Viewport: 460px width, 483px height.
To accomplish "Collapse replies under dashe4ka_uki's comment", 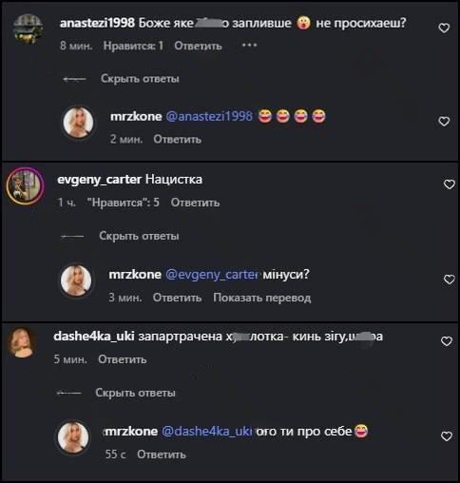I will click(135, 393).
